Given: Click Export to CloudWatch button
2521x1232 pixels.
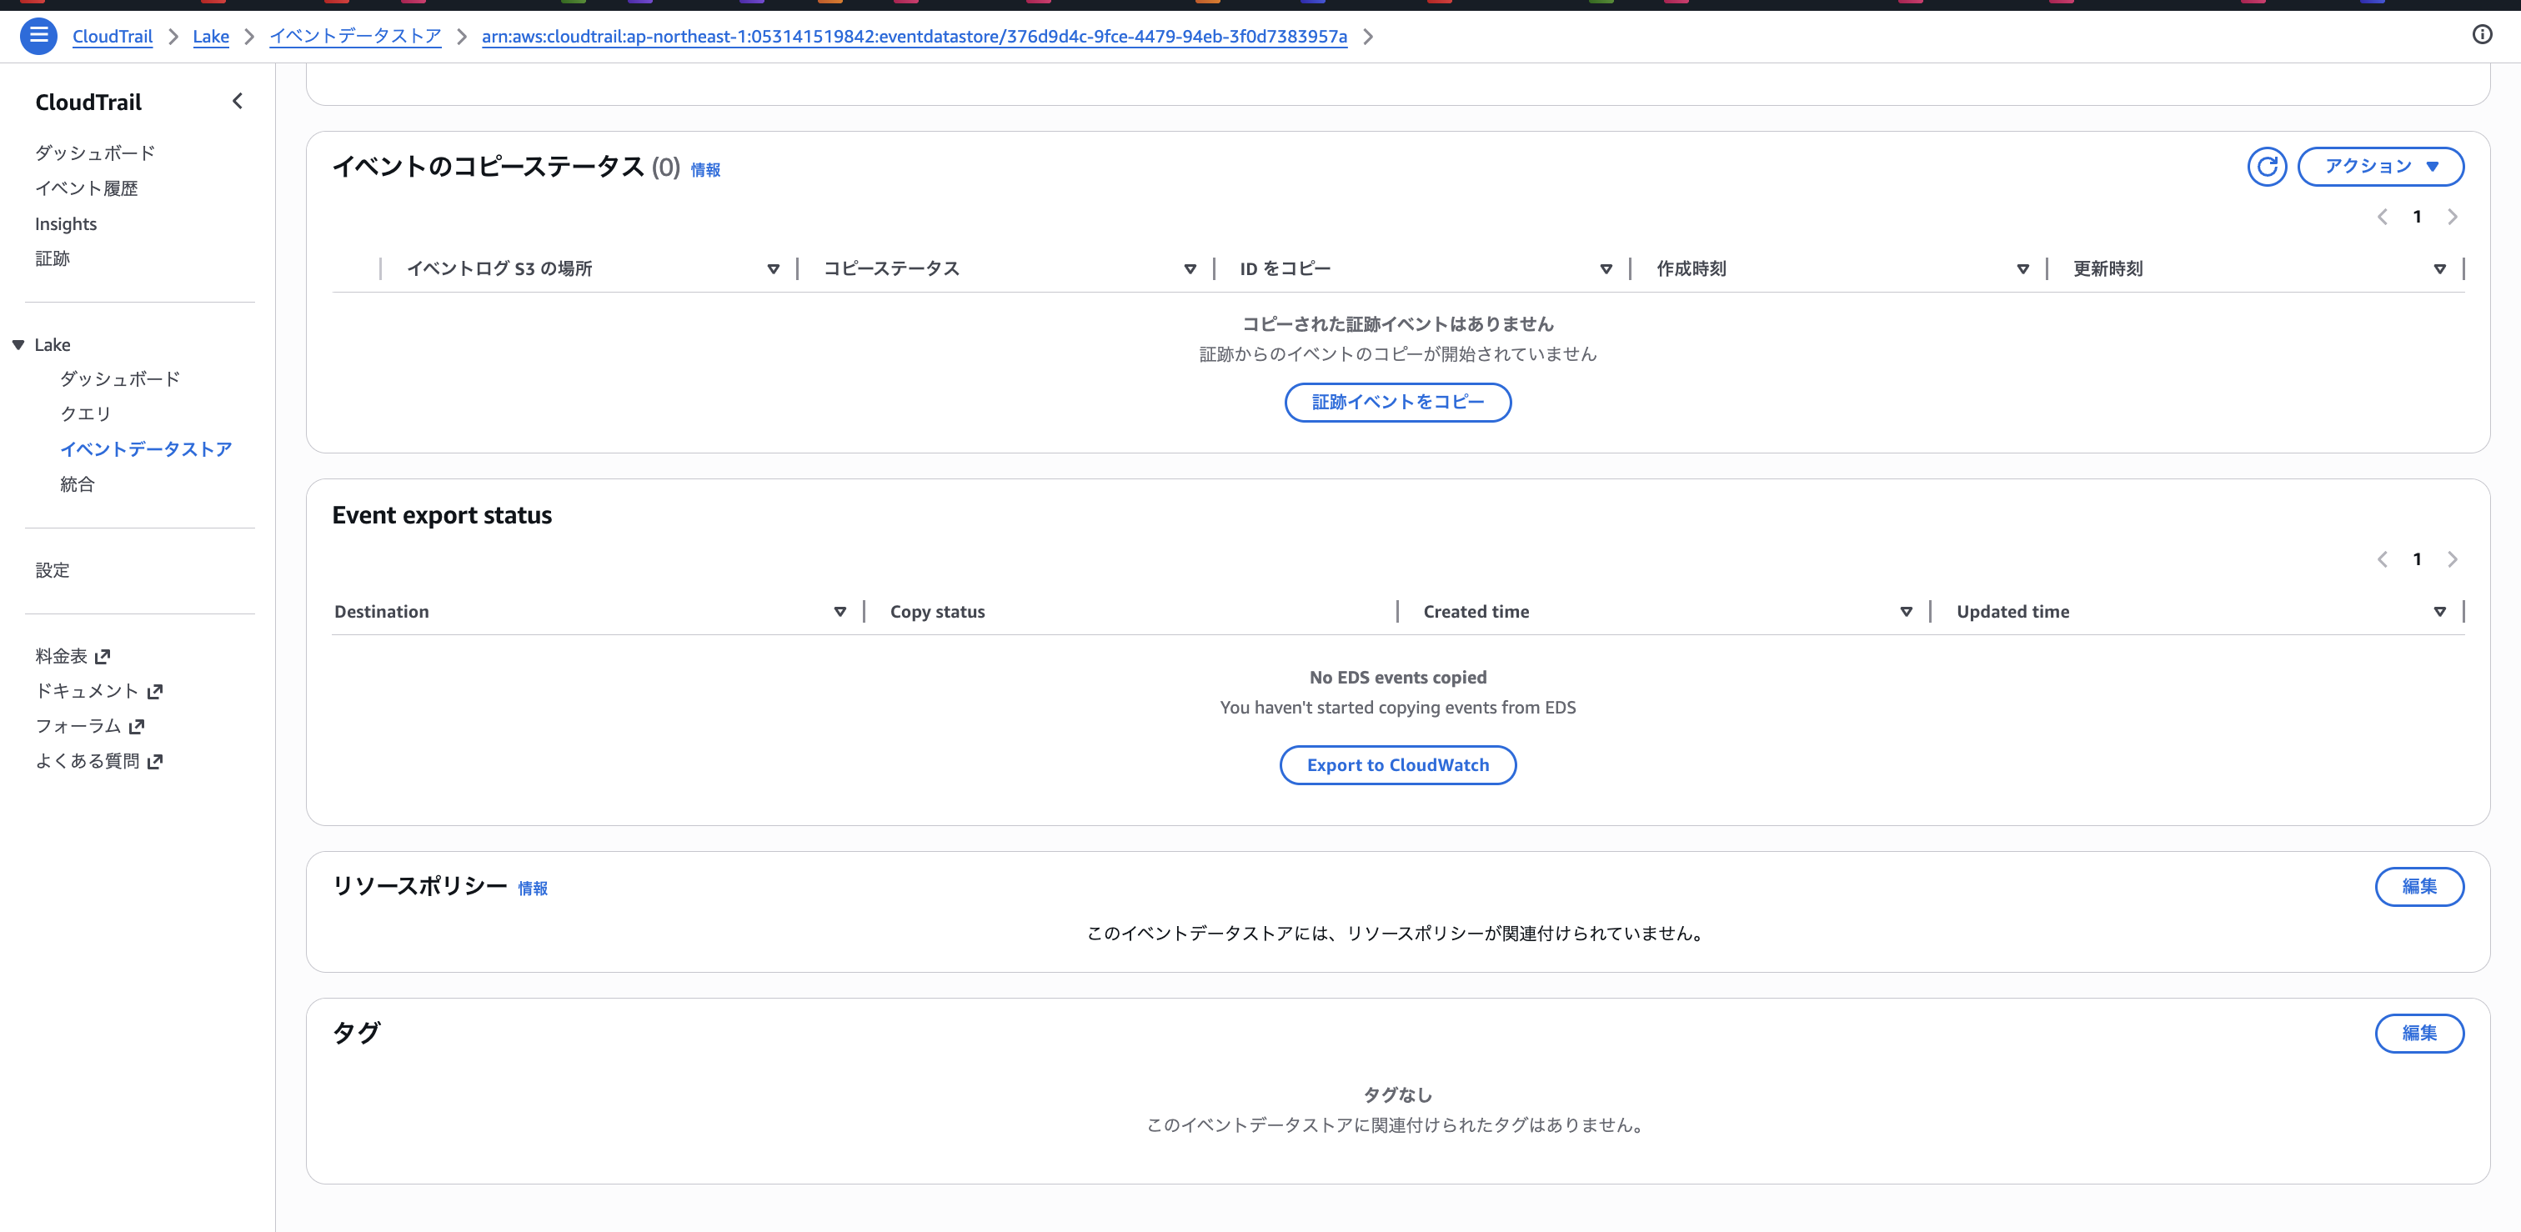Looking at the screenshot, I should [x=1397, y=765].
